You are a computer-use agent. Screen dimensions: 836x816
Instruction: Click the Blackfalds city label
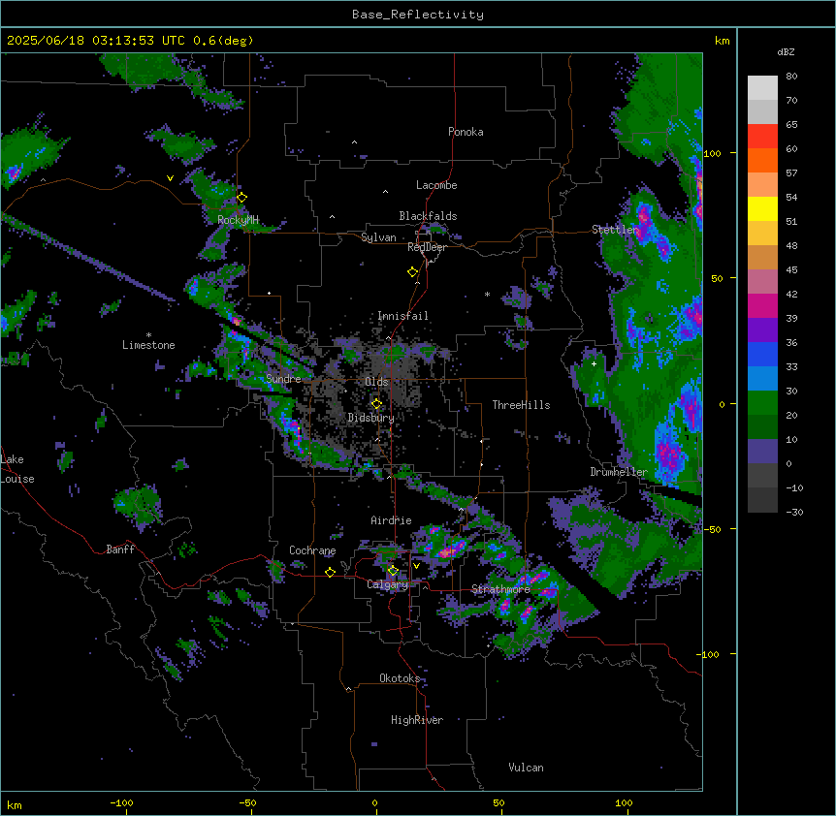(428, 216)
